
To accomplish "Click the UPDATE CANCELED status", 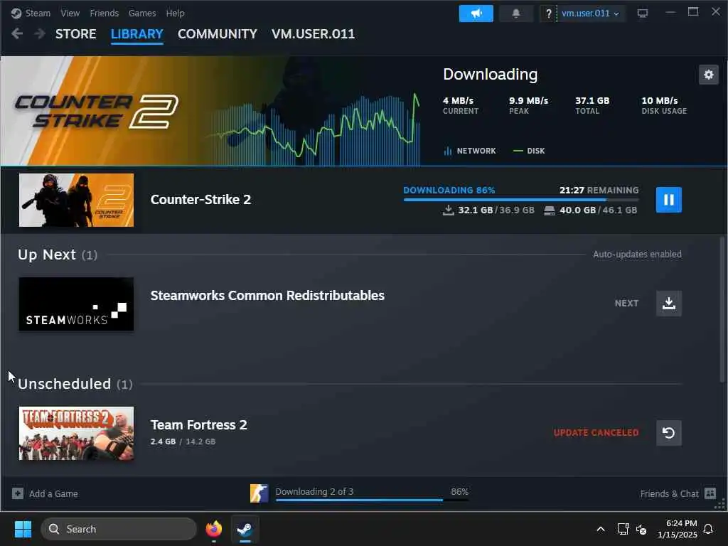I will click(596, 433).
